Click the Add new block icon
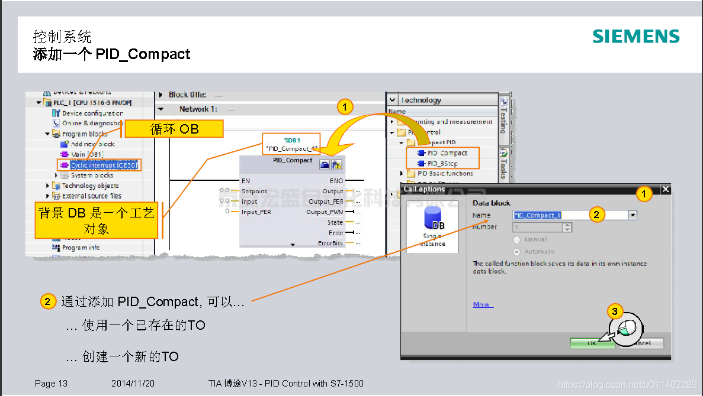This screenshot has height=396, width=703. click(x=65, y=144)
